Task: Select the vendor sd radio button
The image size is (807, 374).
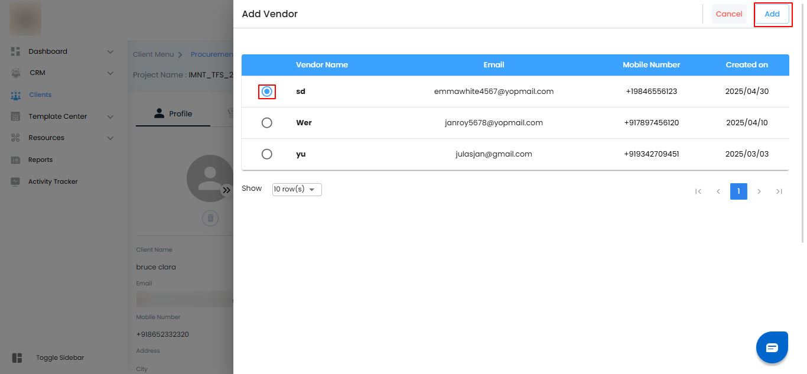Action: click(267, 92)
